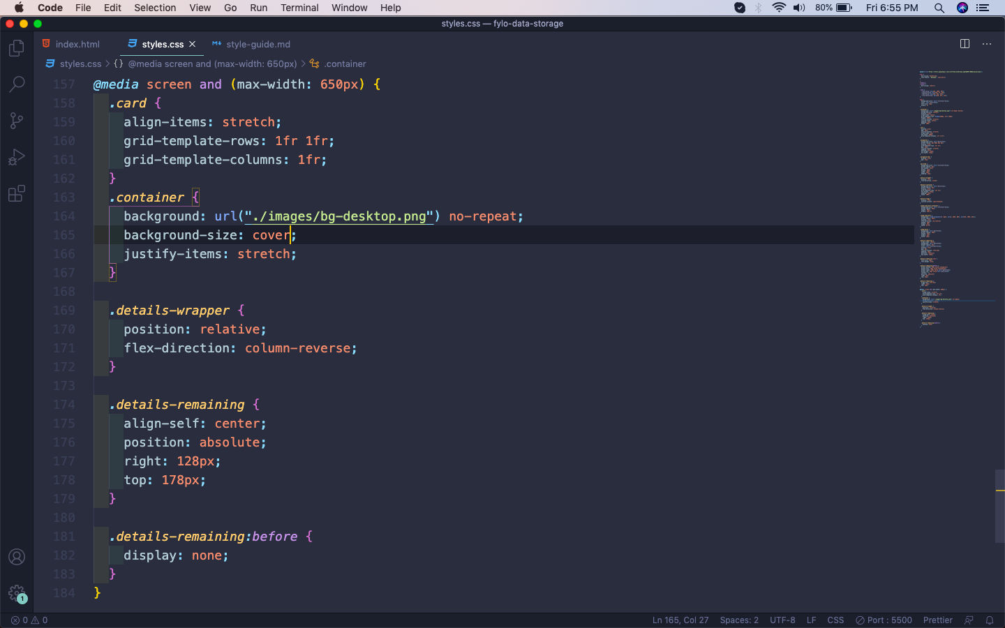Open the Help menu
The image size is (1005, 628).
[390, 8]
